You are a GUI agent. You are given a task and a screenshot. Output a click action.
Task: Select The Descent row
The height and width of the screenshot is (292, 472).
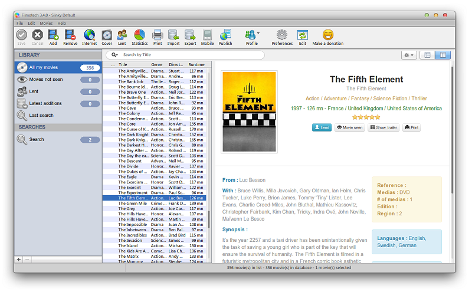(x=155, y=161)
